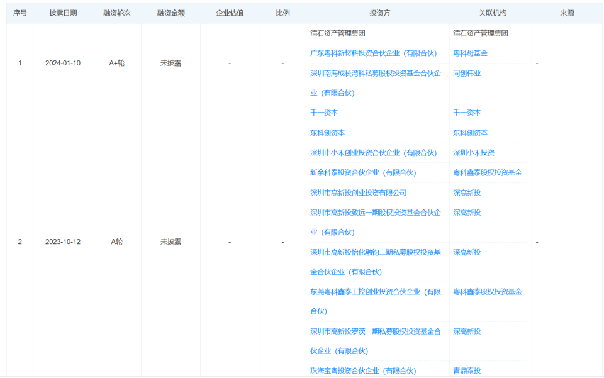Select the round cell A轮
This screenshot has width=604, height=378.
click(x=117, y=242)
